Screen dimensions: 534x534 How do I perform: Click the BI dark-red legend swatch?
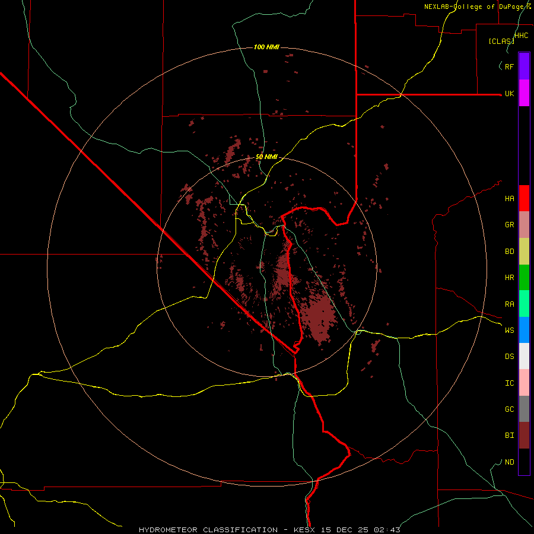point(524,436)
